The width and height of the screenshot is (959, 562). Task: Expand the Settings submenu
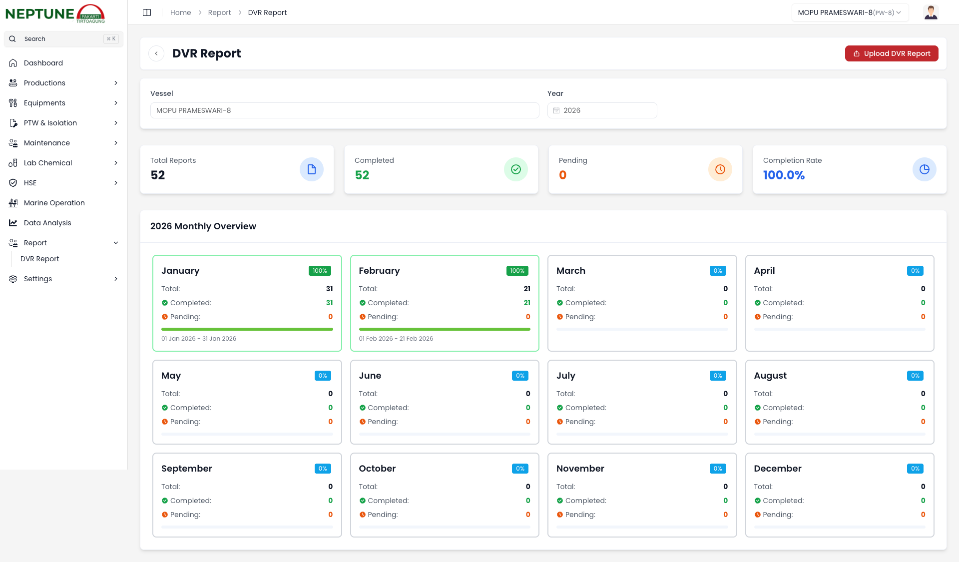116,279
